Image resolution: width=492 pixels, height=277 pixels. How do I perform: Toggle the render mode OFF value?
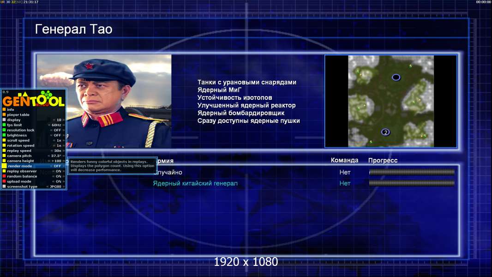[x=57, y=166]
